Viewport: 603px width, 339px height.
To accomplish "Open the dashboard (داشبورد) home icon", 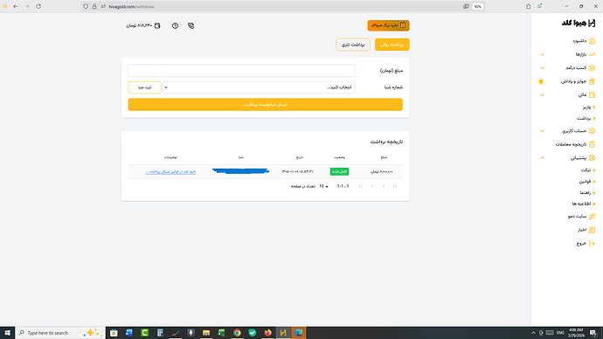I will [592, 41].
